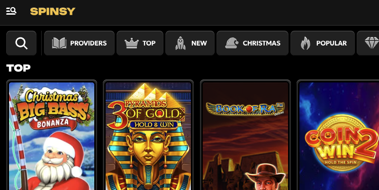Open the Popular games category

click(323, 43)
